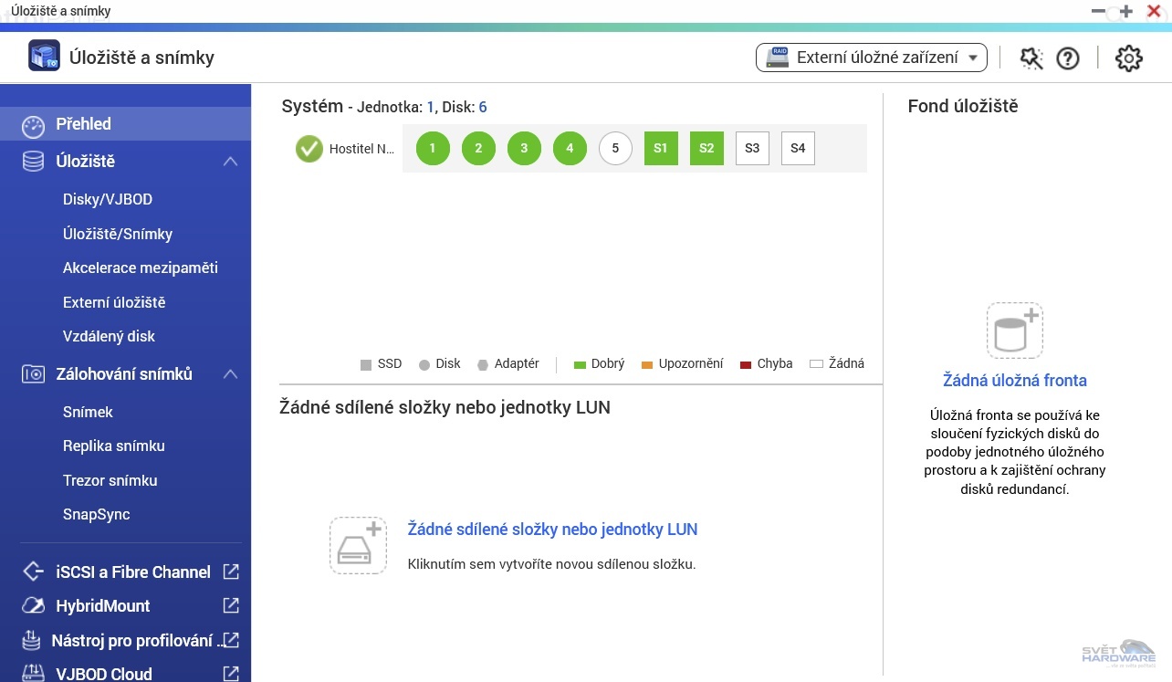Go to Disky/VJBOD
Viewport: 1172px width, 682px height.
click(107, 200)
